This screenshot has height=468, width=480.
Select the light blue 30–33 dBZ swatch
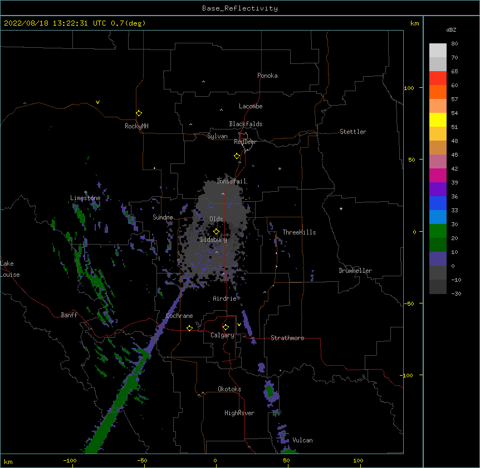438,217
